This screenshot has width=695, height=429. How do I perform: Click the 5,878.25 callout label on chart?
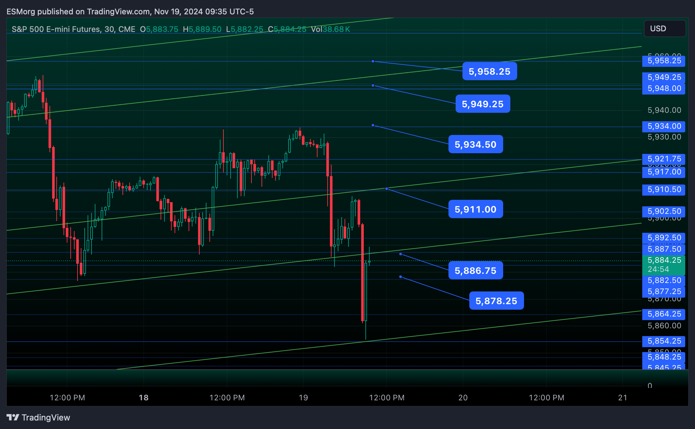pos(496,301)
